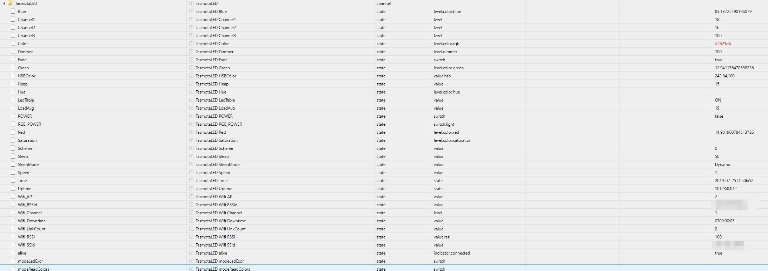Click the color value #2621d4

[723, 43]
